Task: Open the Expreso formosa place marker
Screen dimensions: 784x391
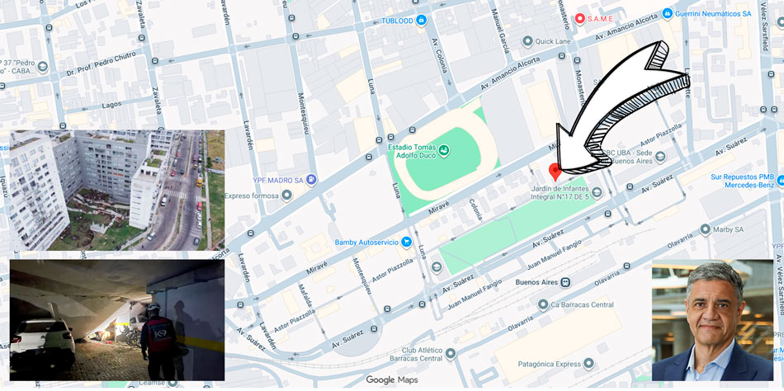Action: click(x=286, y=195)
